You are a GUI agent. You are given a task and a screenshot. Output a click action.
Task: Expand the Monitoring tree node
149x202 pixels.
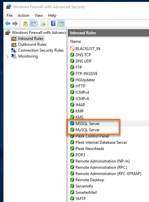8,57
